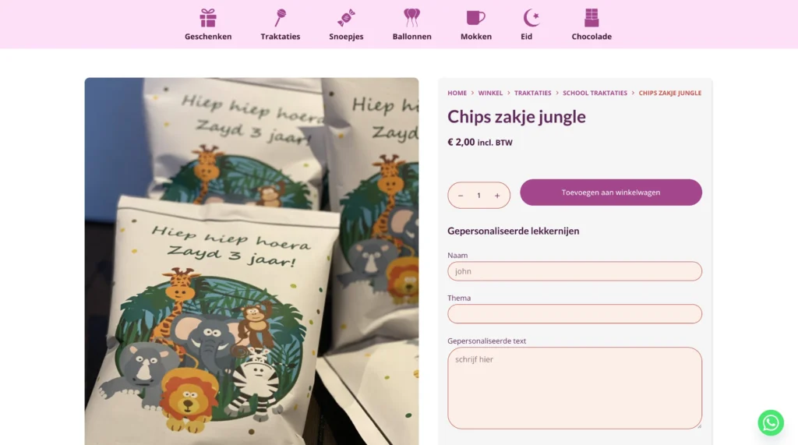Open the WhatsApp chat bubble

click(771, 422)
